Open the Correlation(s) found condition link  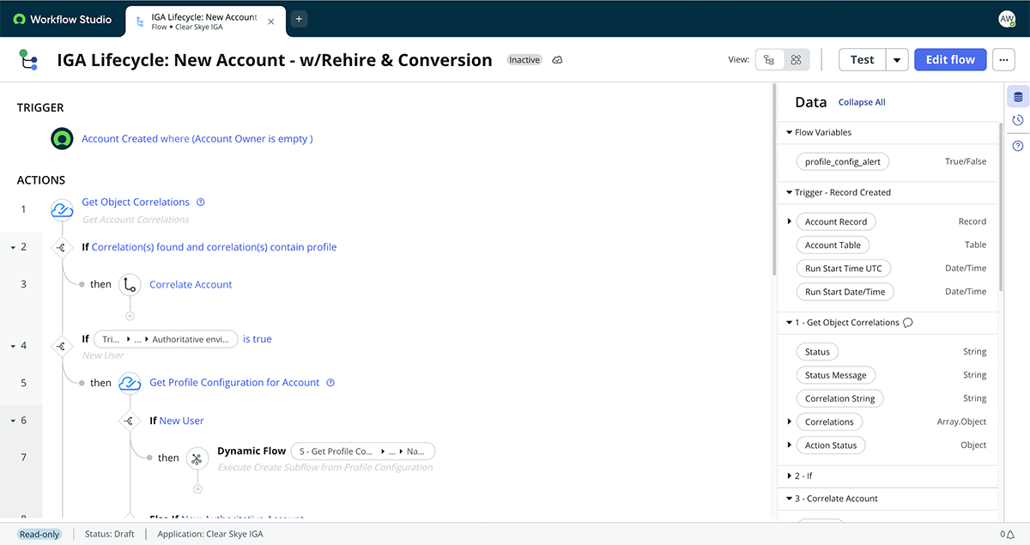pyautogui.click(x=214, y=247)
